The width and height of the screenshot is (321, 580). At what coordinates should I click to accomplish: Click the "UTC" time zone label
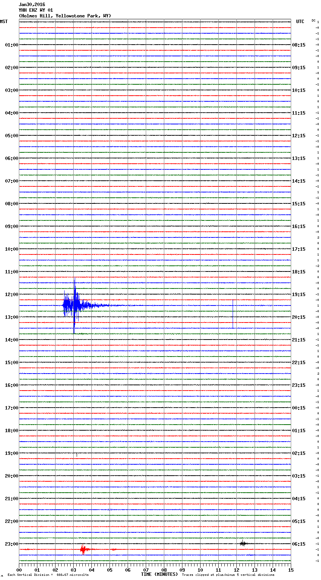300,22
